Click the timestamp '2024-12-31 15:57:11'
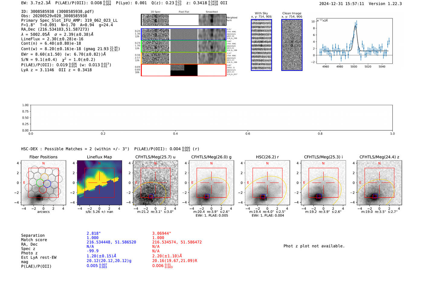 click(342, 4)
